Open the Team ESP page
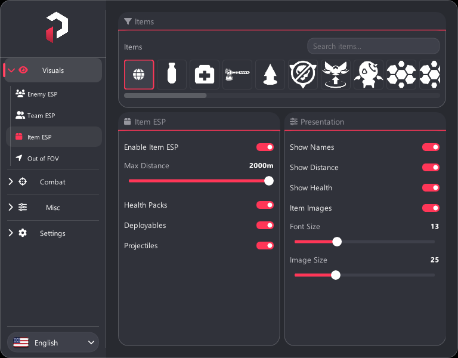This screenshot has height=358, width=458. (x=54, y=115)
